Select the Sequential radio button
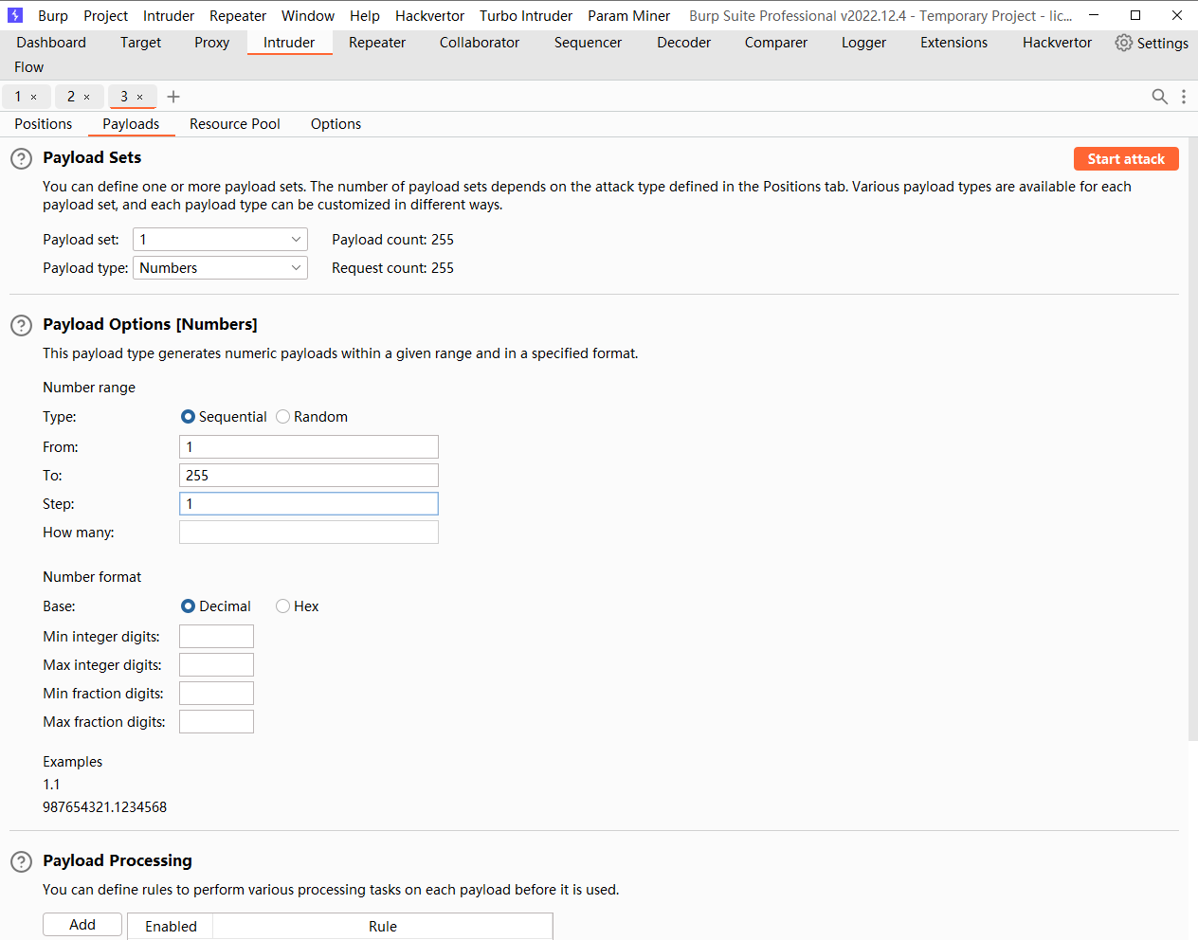Image resolution: width=1198 pixels, height=940 pixels. (x=187, y=416)
